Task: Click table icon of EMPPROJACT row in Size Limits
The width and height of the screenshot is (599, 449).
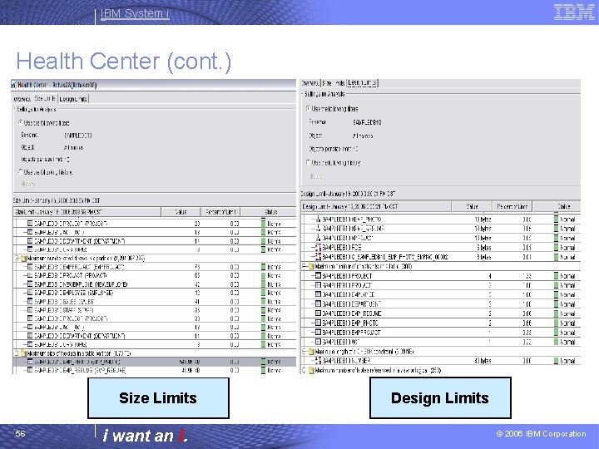Action: pos(30,267)
